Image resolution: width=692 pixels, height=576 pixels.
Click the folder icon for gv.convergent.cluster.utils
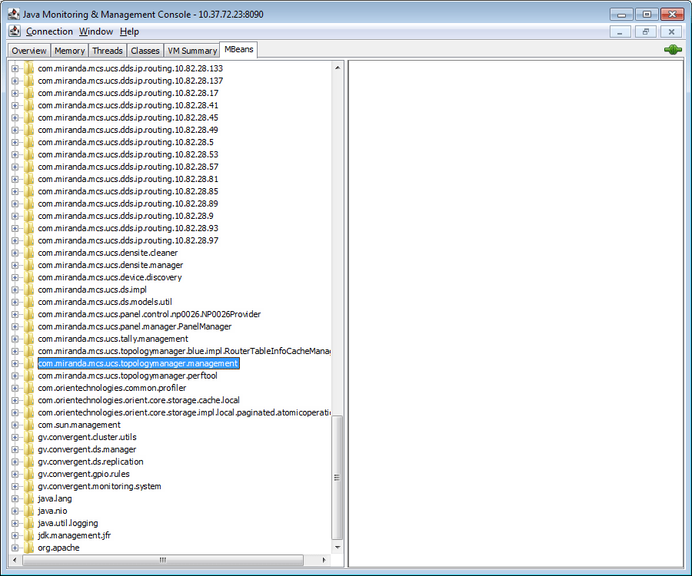(x=29, y=437)
